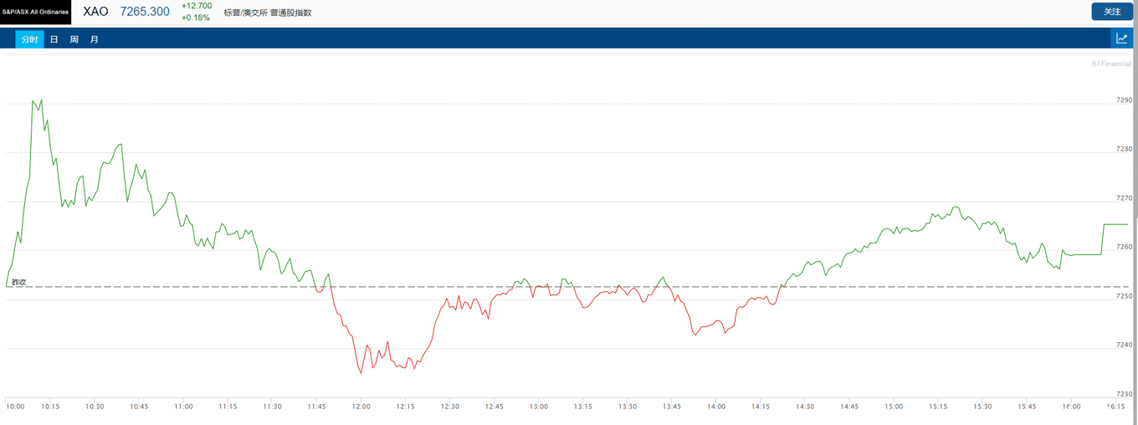The image size is (1138, 425).
Task: Click the 10:00 time axis label
Action: (x=16, y=407)
